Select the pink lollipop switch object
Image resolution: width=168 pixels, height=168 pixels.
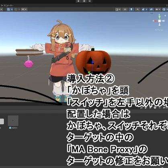tap(29, 64)
